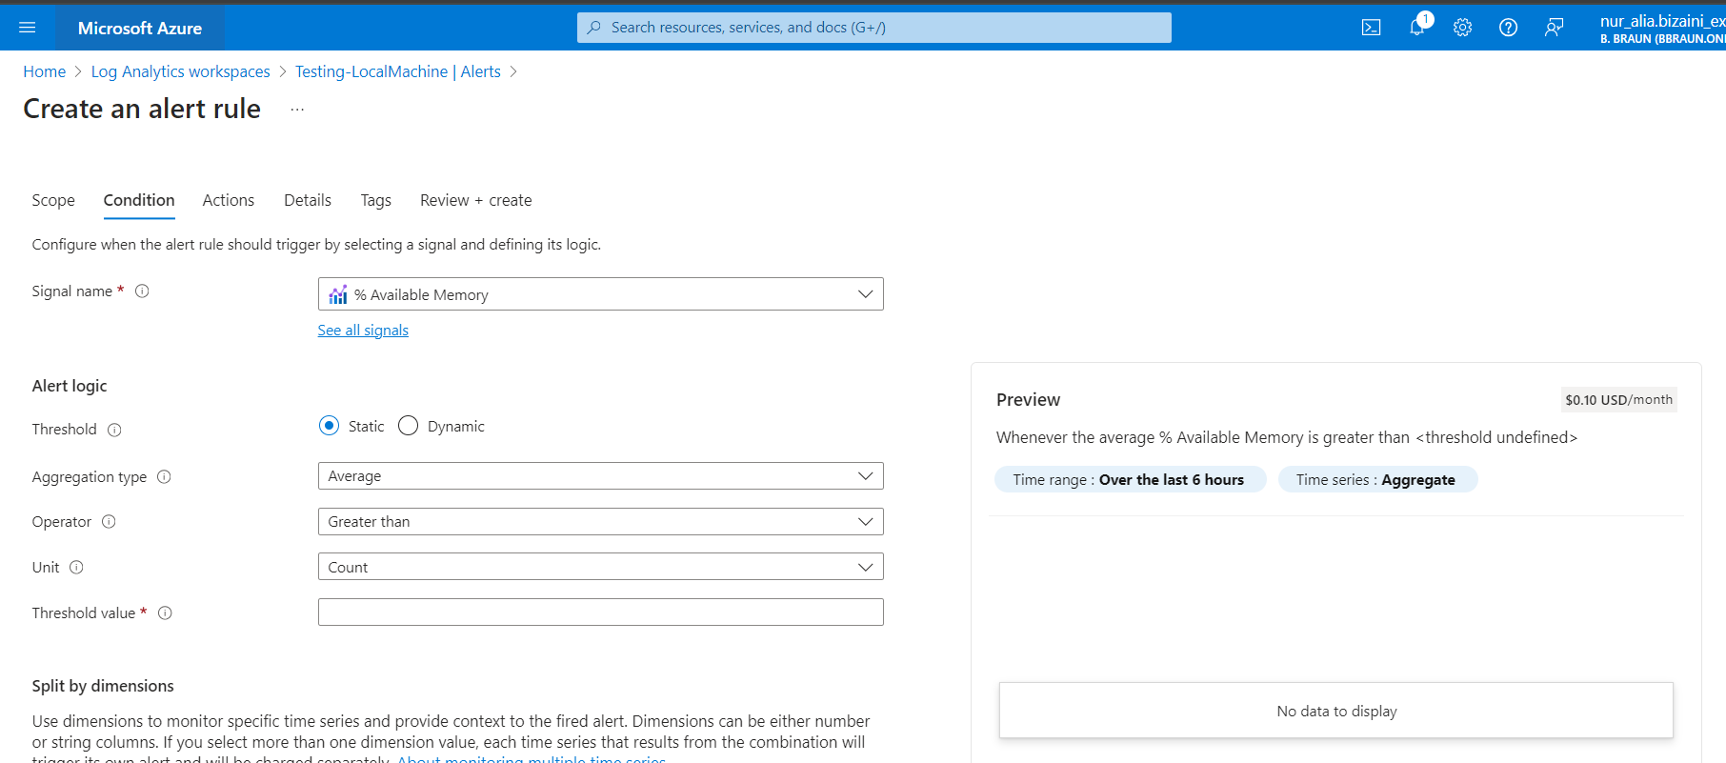Switch to the Condition tab

click(139, 200)
